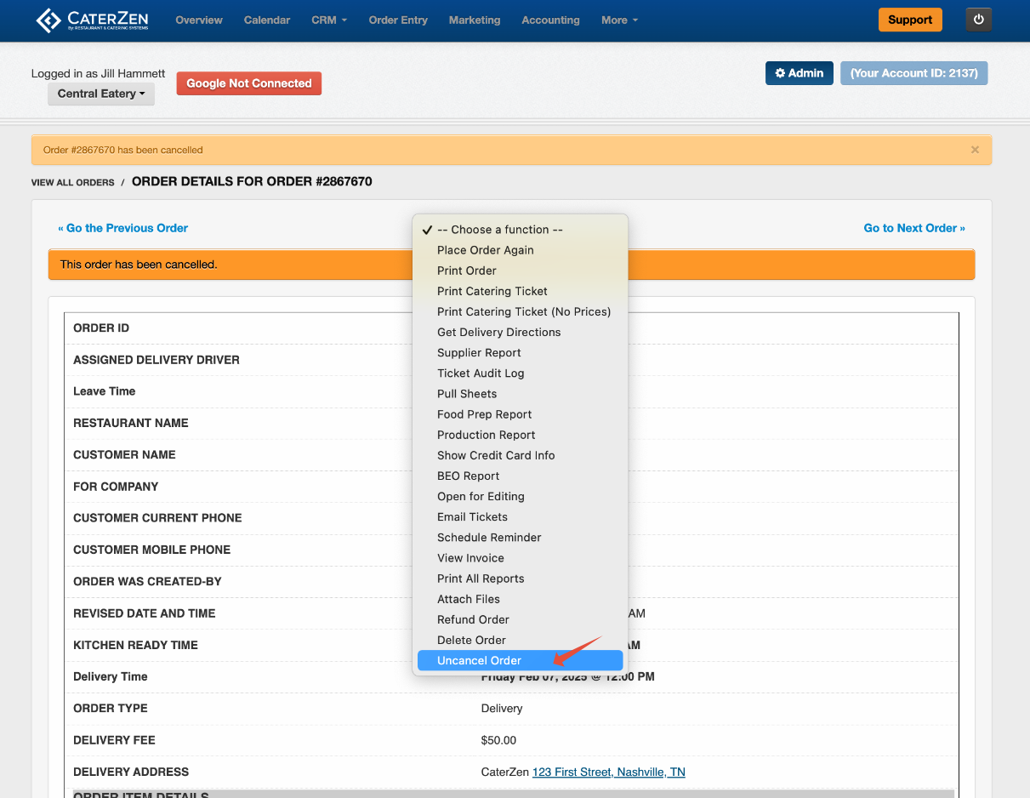This screenshot has height=798, width=1030.
Task: Open the Overview page
Action: [199, 20]
